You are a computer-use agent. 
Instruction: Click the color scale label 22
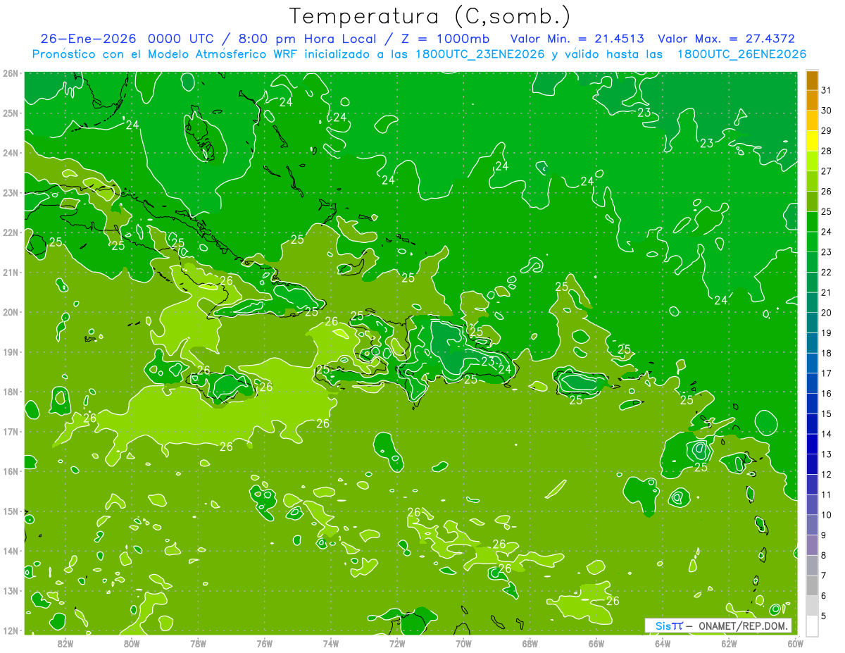[x=827, y=272]
